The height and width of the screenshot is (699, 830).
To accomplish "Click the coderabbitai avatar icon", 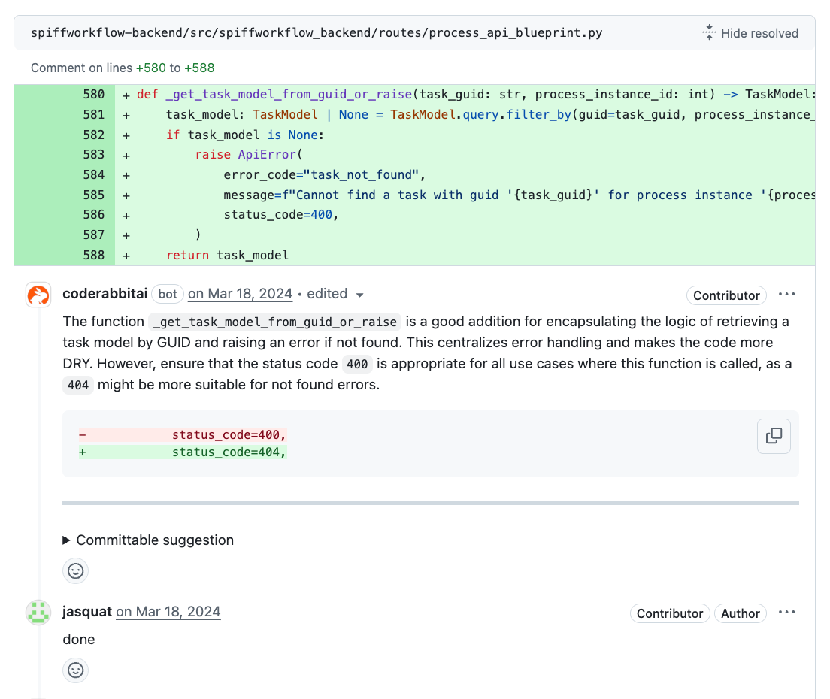I will point(38,295).
